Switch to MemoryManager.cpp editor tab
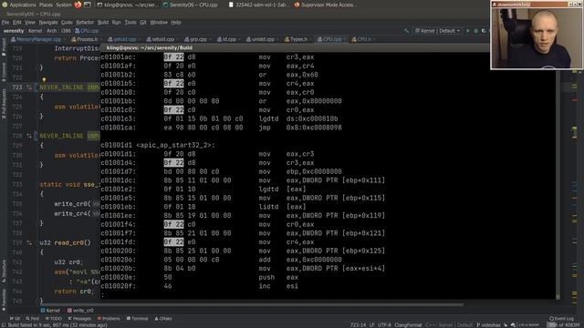 38,39
